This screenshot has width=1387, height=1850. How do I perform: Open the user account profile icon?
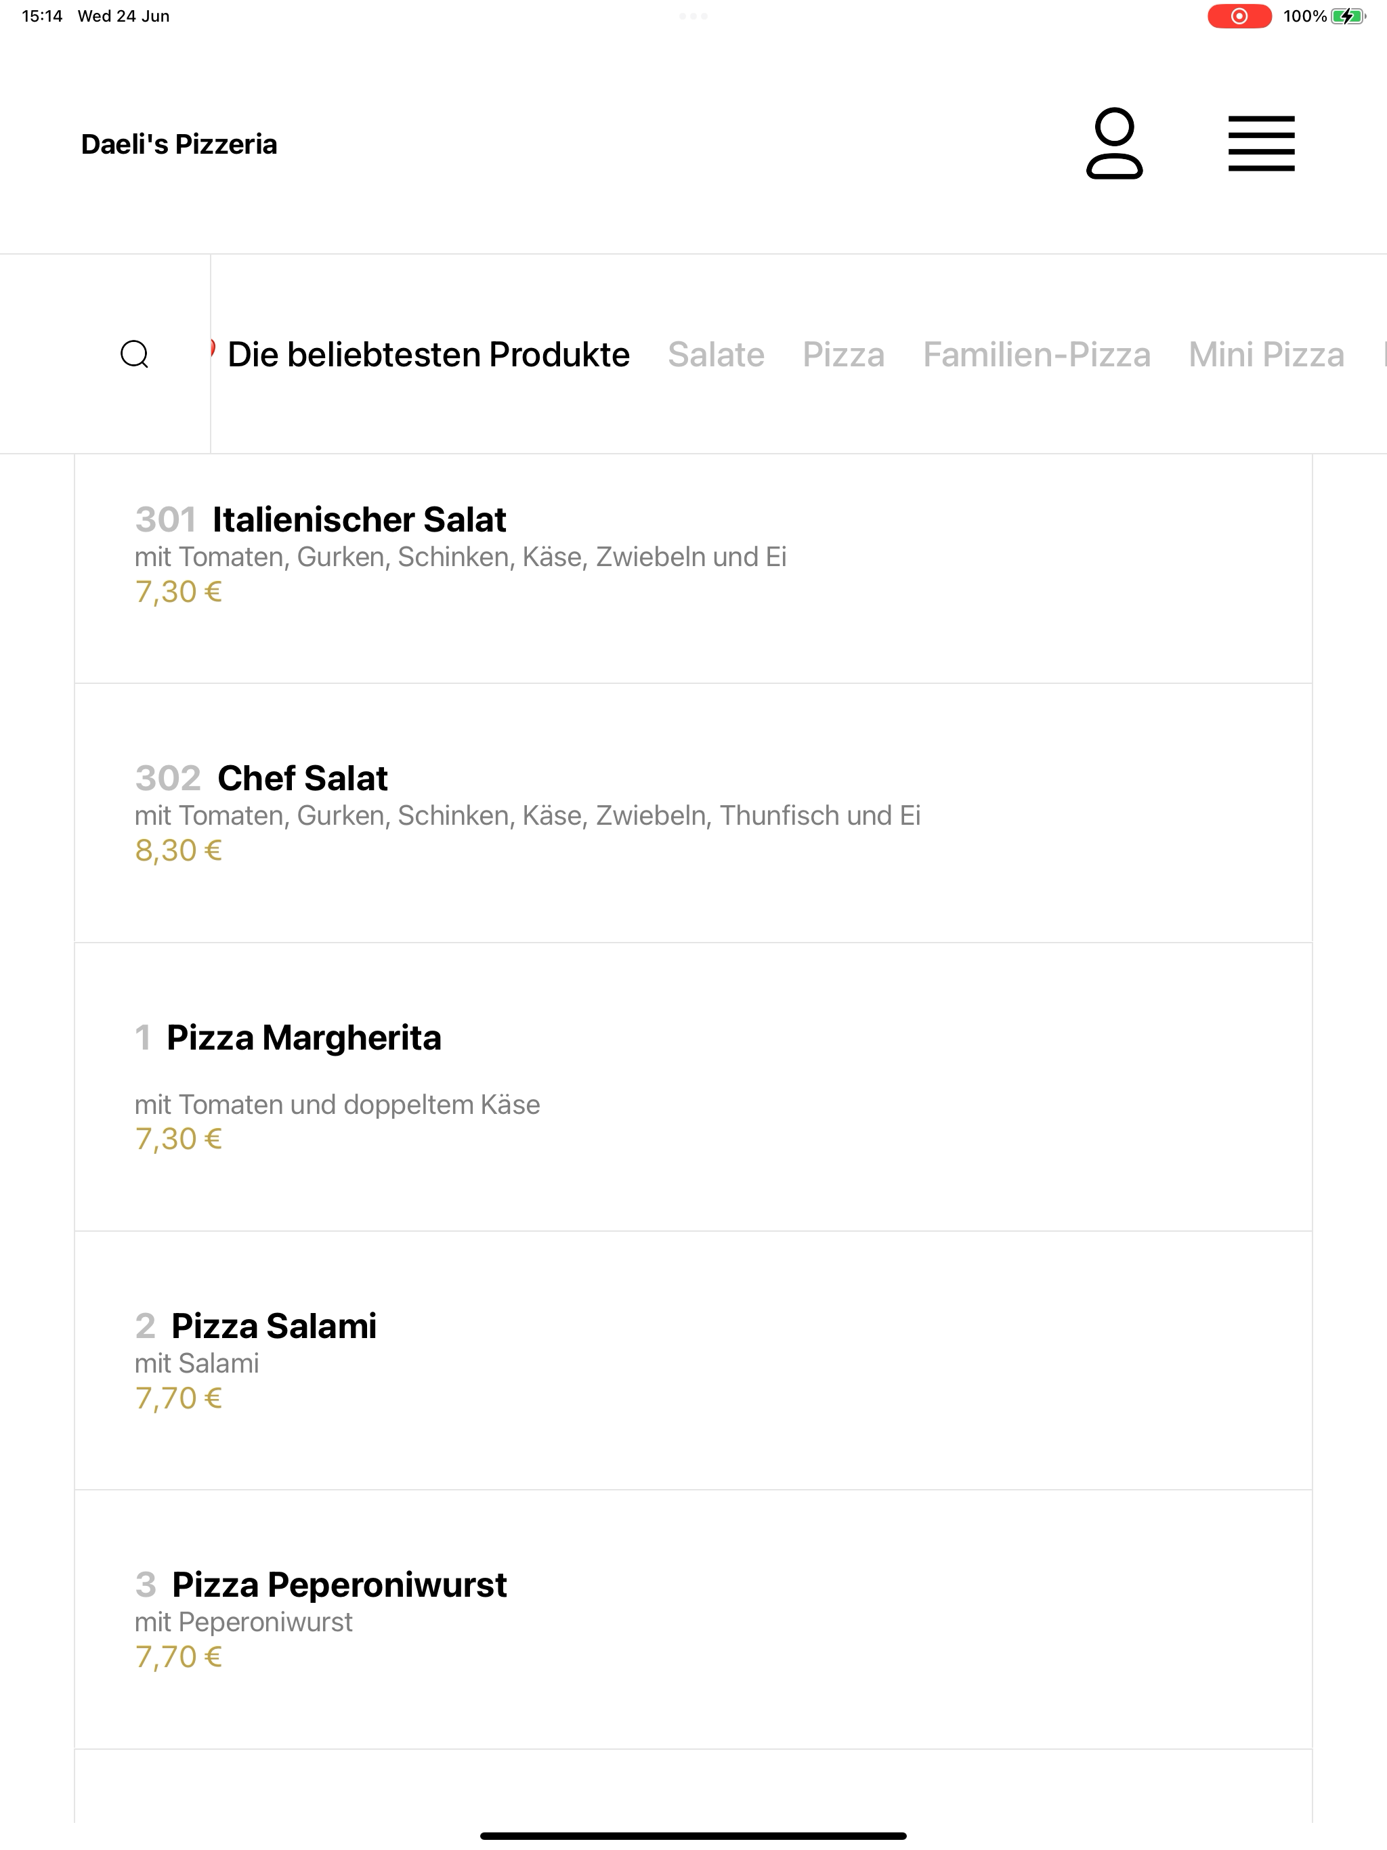1114,143
